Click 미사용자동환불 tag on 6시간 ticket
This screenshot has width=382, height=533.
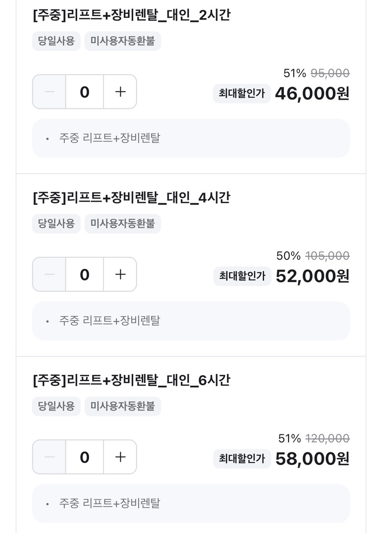coord(123,406)
